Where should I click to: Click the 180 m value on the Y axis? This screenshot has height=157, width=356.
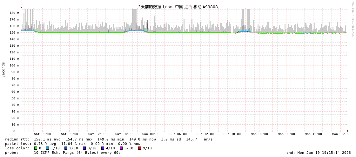pyautogui.click(x=14, y=13)
